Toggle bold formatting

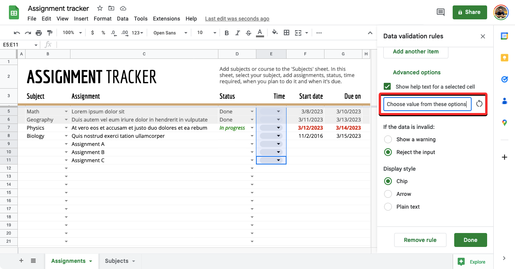coord(227,33)
